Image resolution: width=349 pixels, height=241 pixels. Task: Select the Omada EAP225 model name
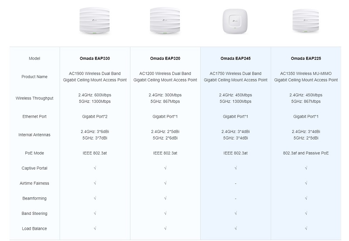[306, 58]
